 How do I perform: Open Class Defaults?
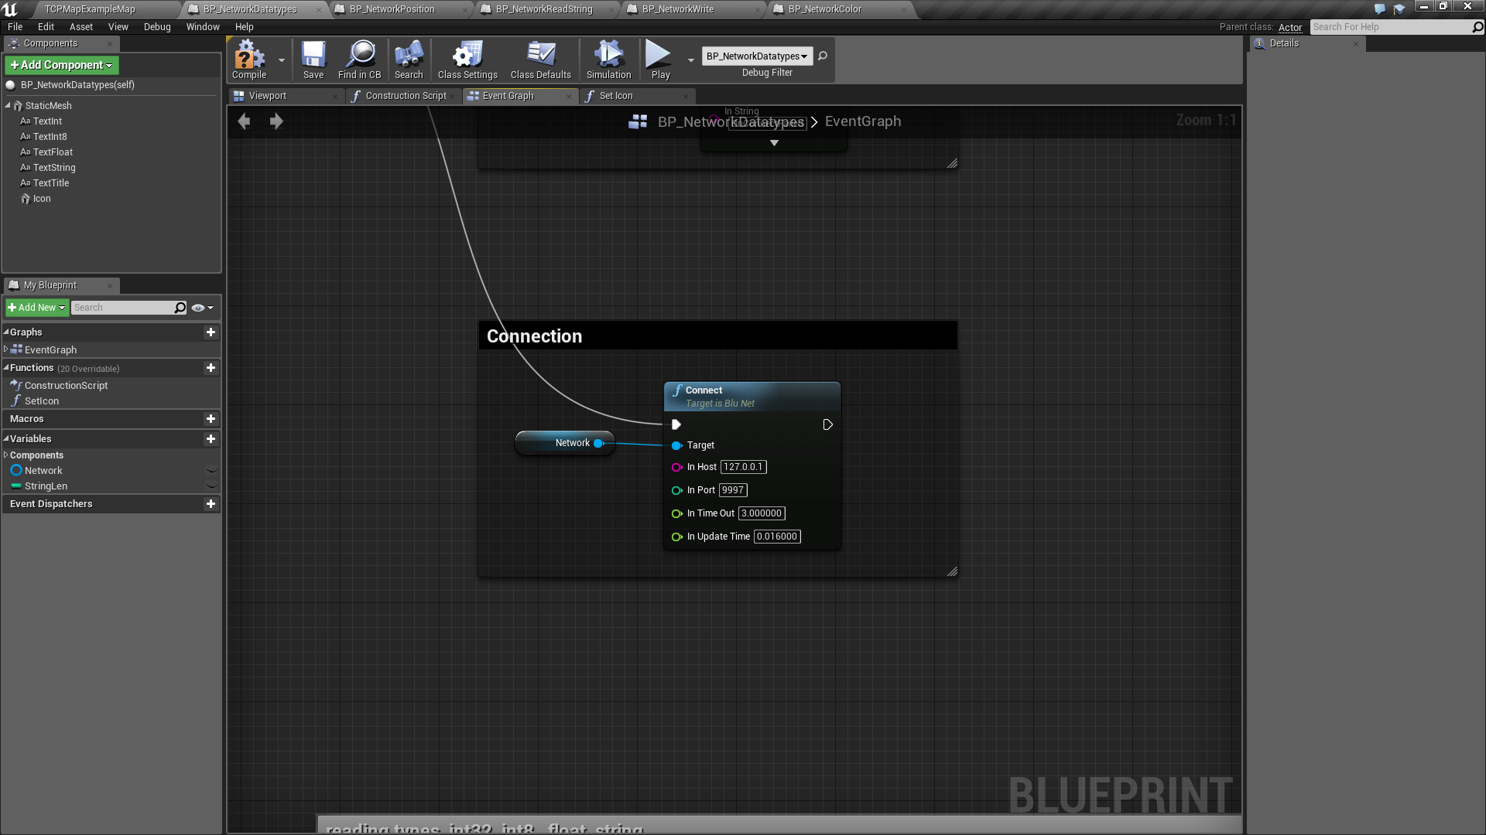tap(541, 60)
